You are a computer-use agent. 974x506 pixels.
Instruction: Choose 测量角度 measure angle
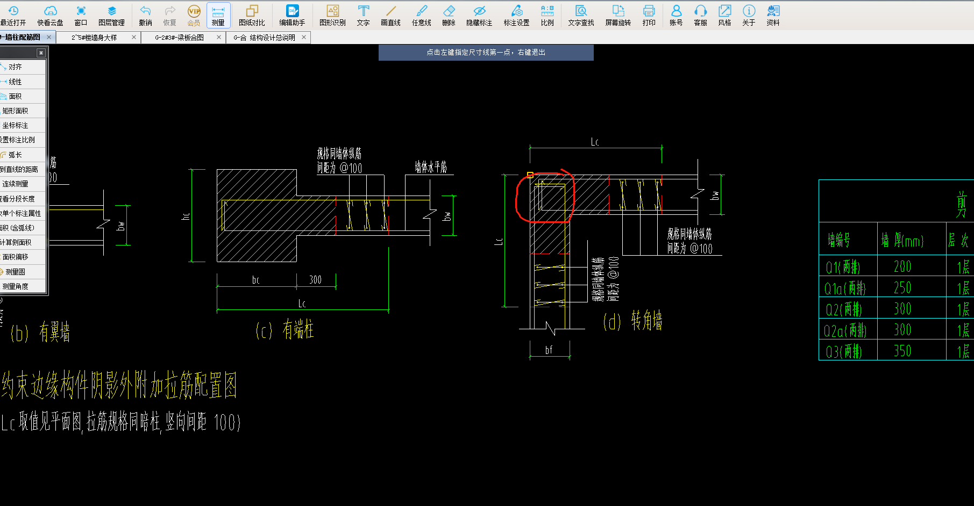click(23, 286)
